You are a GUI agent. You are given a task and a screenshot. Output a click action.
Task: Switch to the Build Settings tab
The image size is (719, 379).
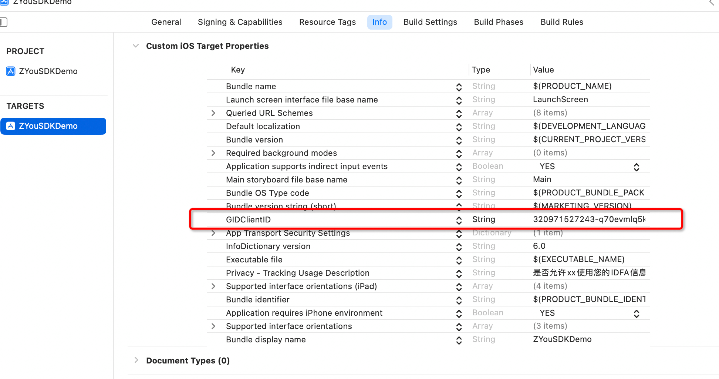430,22
